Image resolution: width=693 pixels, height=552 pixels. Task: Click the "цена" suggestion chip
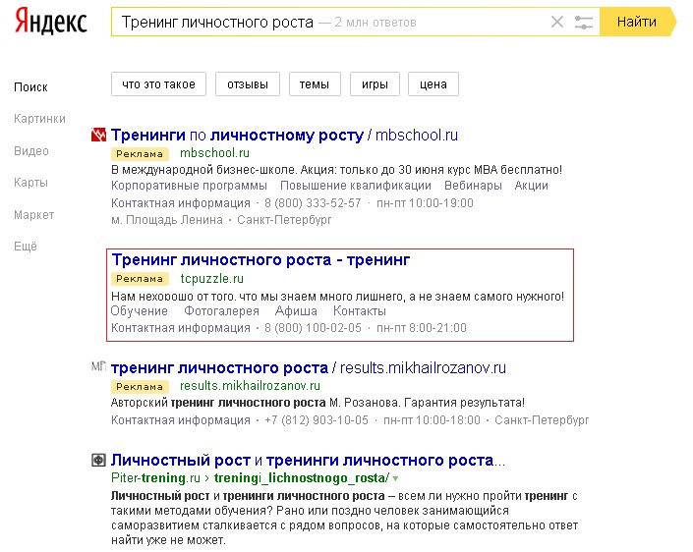pyautogui.click(x=433, y=84)
